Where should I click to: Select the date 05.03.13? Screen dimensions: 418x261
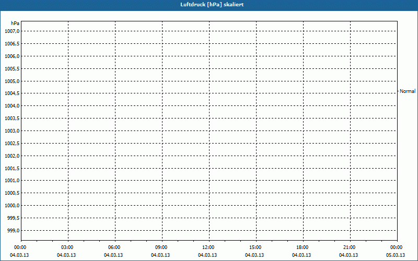(396, 255)
